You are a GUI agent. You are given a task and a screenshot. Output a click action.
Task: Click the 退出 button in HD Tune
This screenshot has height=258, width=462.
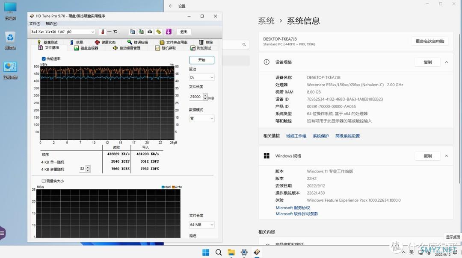184,32
